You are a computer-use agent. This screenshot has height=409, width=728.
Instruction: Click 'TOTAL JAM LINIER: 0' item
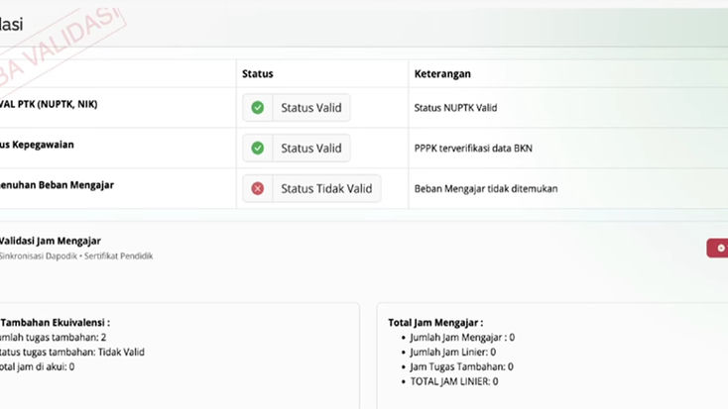point(454,381)
